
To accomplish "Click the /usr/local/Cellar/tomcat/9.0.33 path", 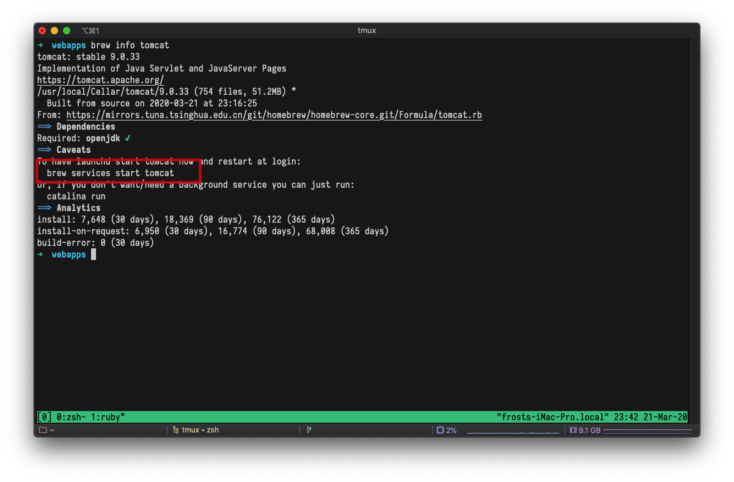I will pyautogui.click(x=113, y=92).
